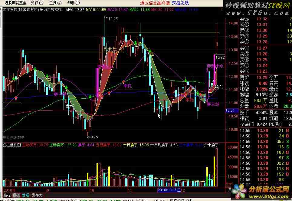Select the 指标 tab below the chart

(x=7, y=195)
